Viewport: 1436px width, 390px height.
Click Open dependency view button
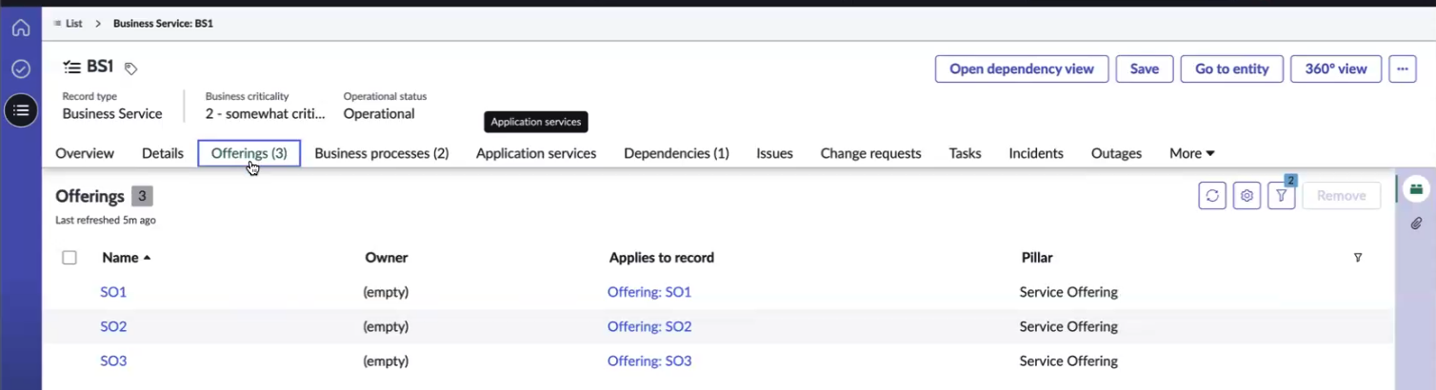[1022, 68]
